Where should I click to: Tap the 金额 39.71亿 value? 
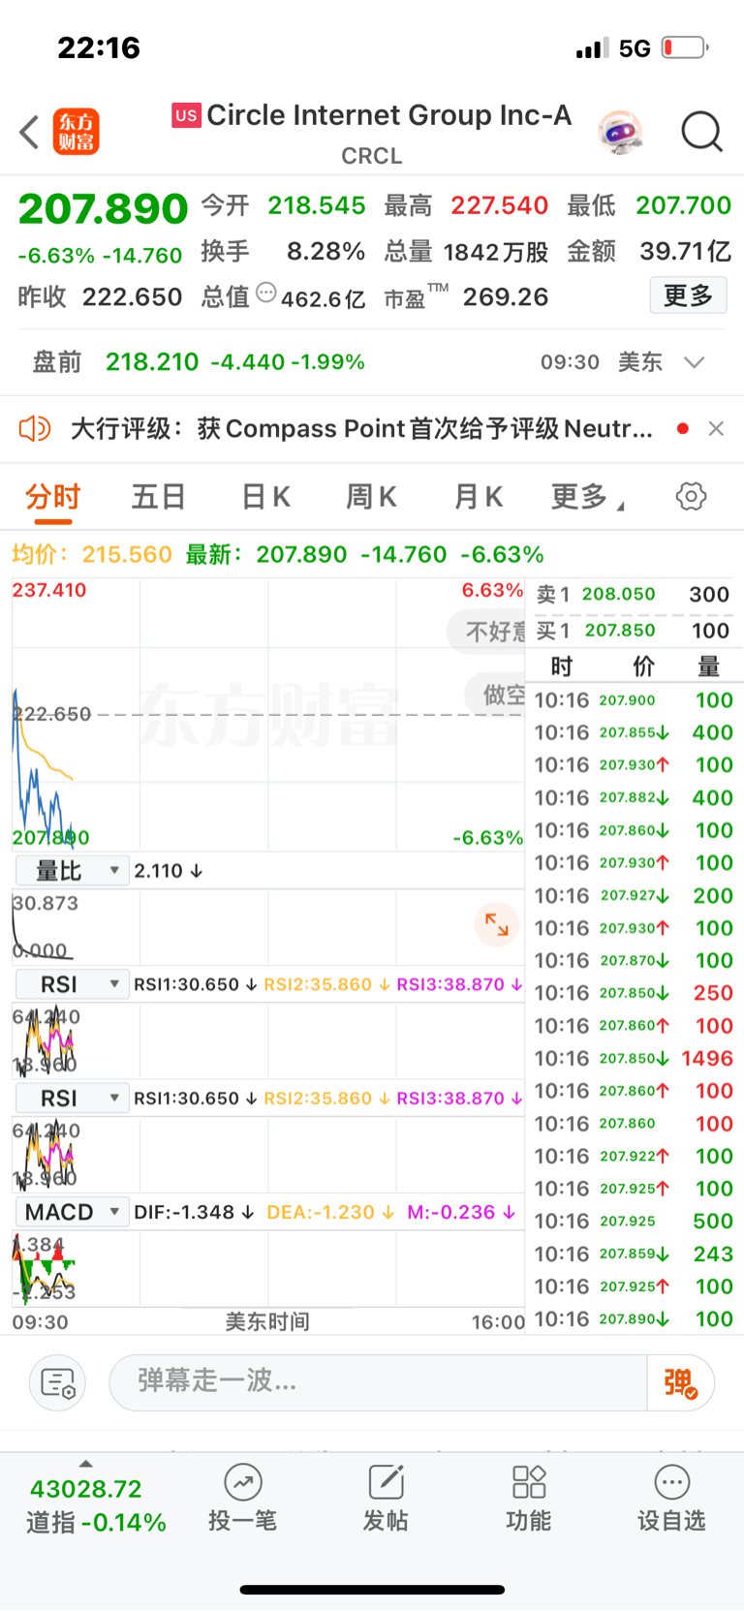[685, 252]
